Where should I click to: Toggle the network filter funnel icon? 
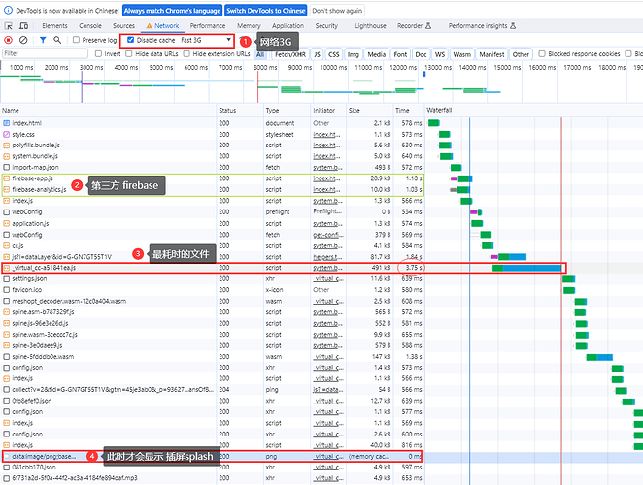[43, 40]
